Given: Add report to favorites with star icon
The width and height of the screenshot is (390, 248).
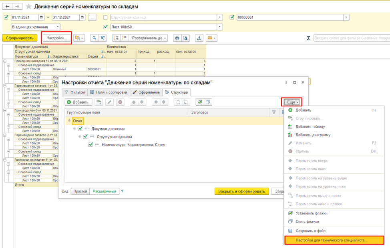Looking at the screenshot, I should tap(28, 6).
